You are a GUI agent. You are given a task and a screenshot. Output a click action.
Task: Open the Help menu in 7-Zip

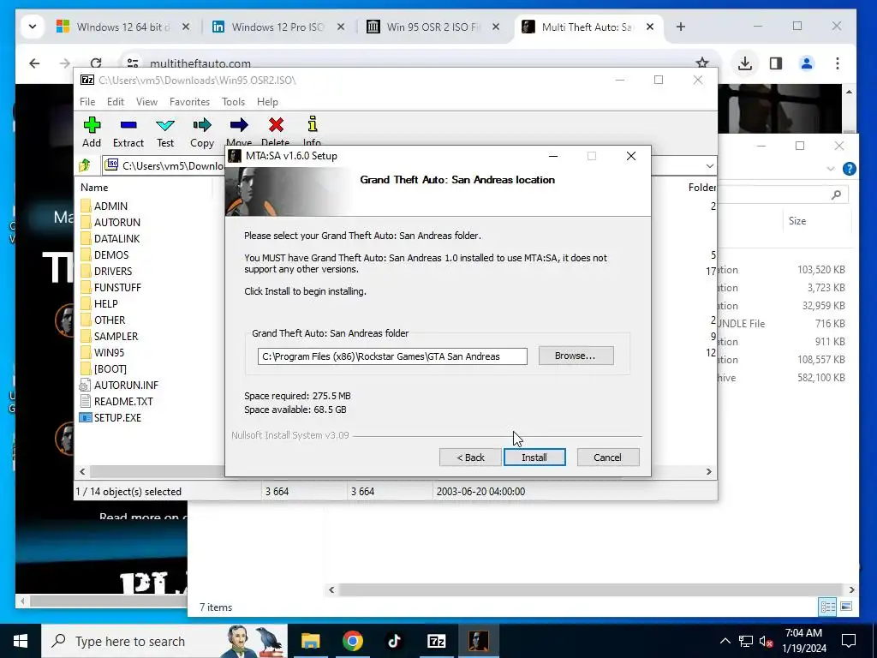click(267, 102)
